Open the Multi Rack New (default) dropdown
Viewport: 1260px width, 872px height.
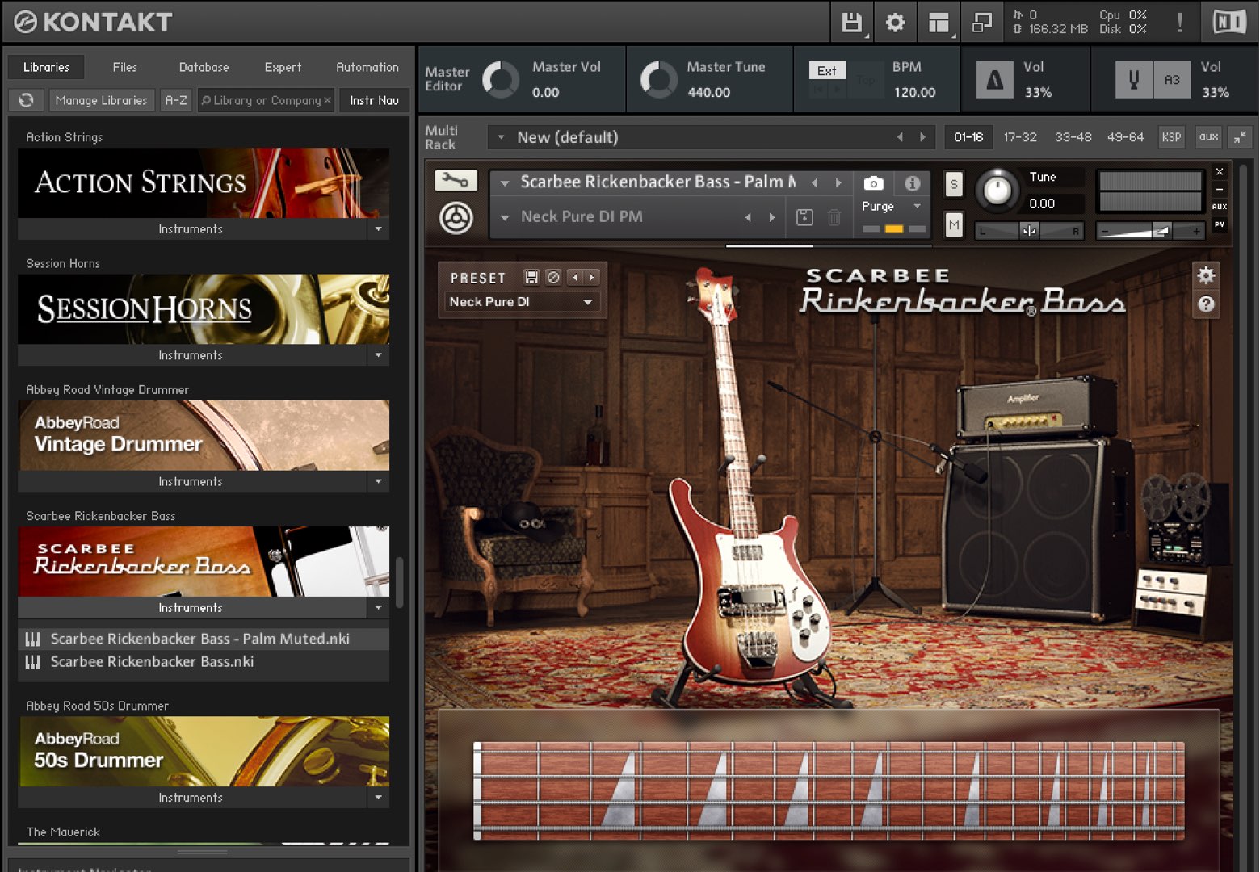pos(501,137)
